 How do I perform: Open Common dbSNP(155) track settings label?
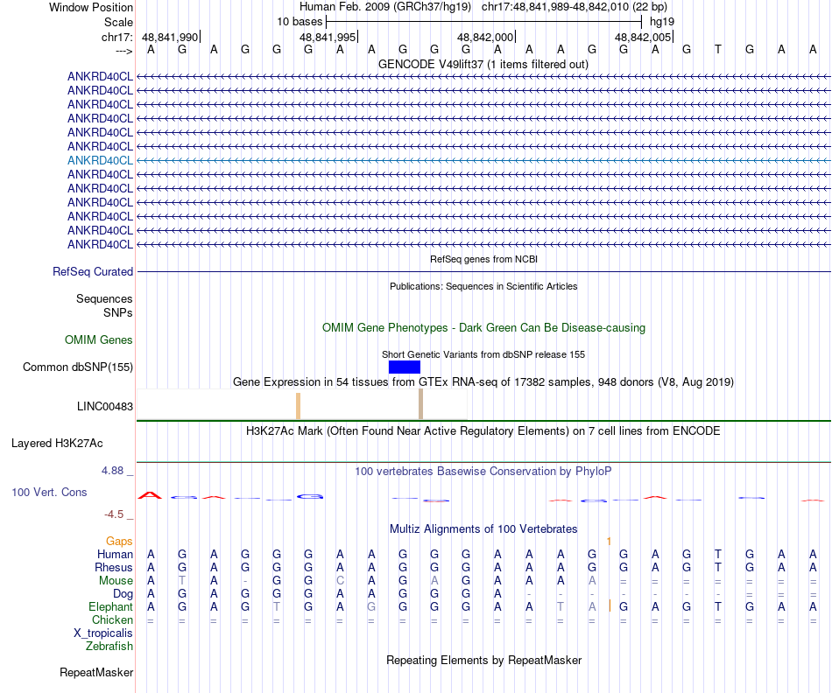click(78, 367)
